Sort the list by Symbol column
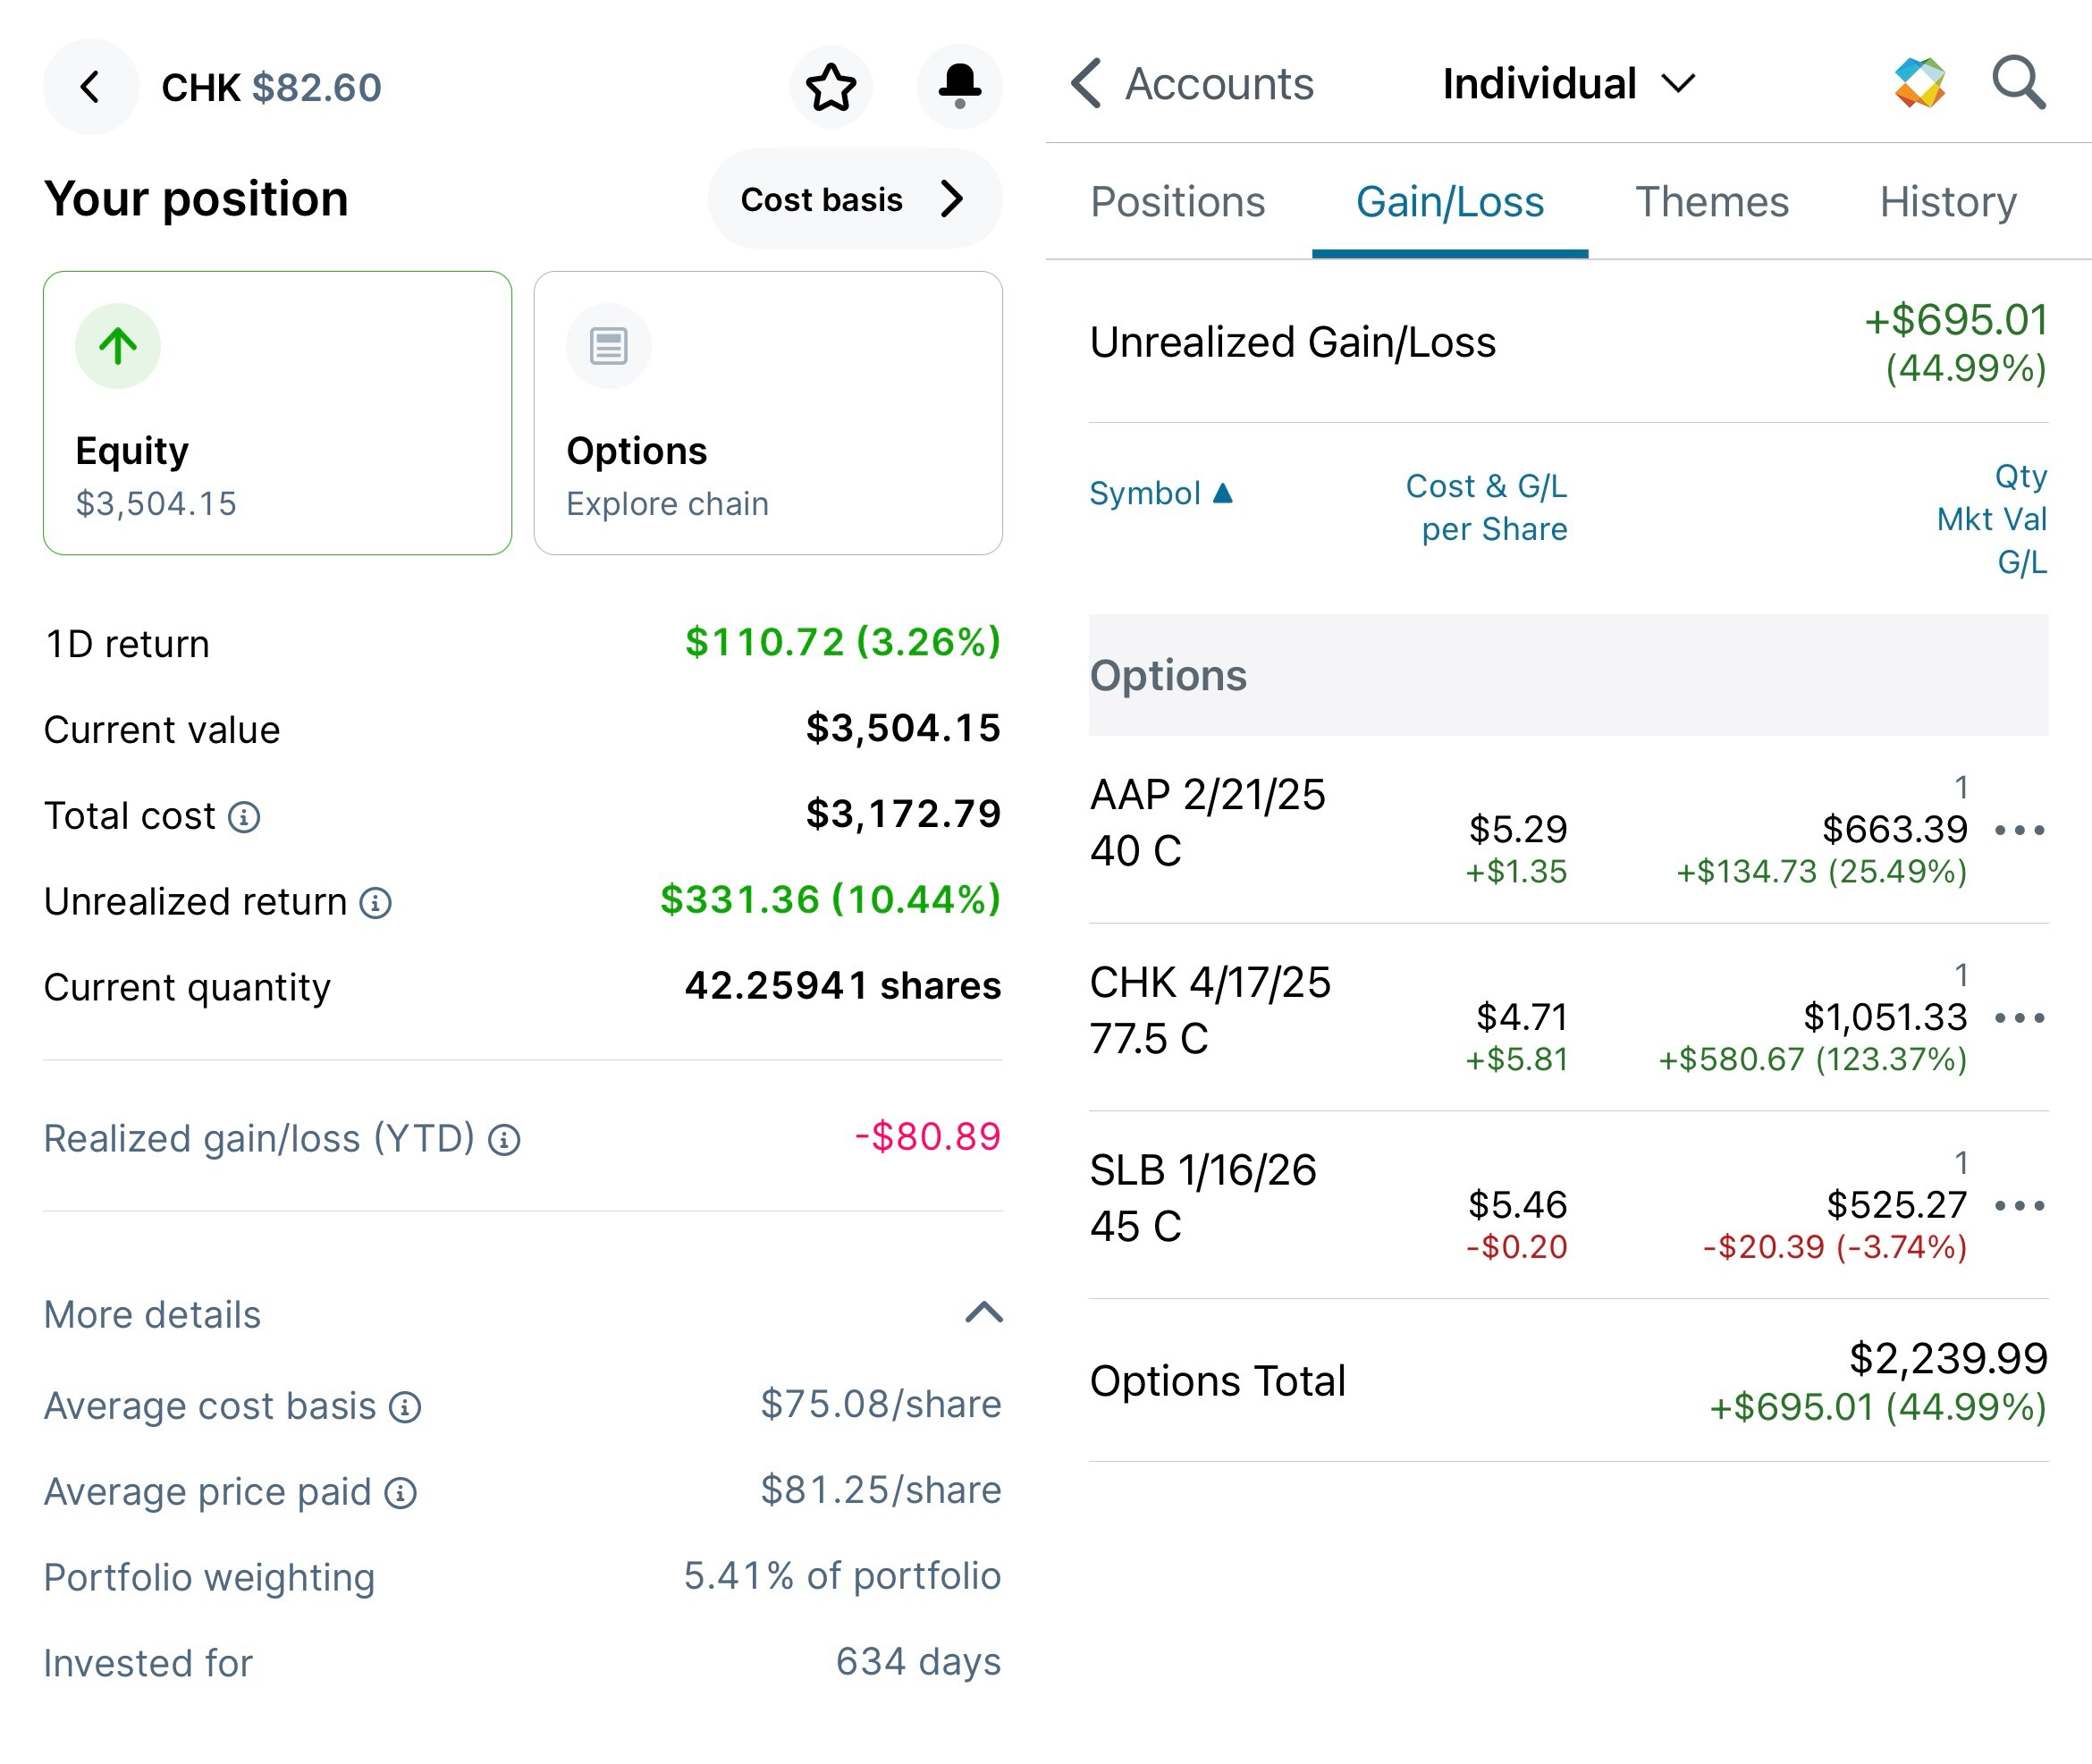This screenshot has width=2092, height=1764. click(x=1160, y=493)
